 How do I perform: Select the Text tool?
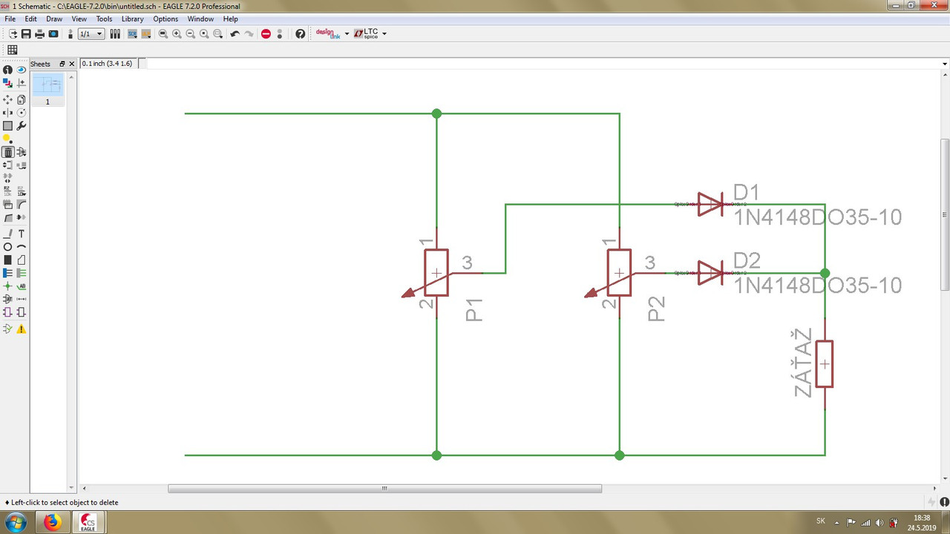point(22,234)
